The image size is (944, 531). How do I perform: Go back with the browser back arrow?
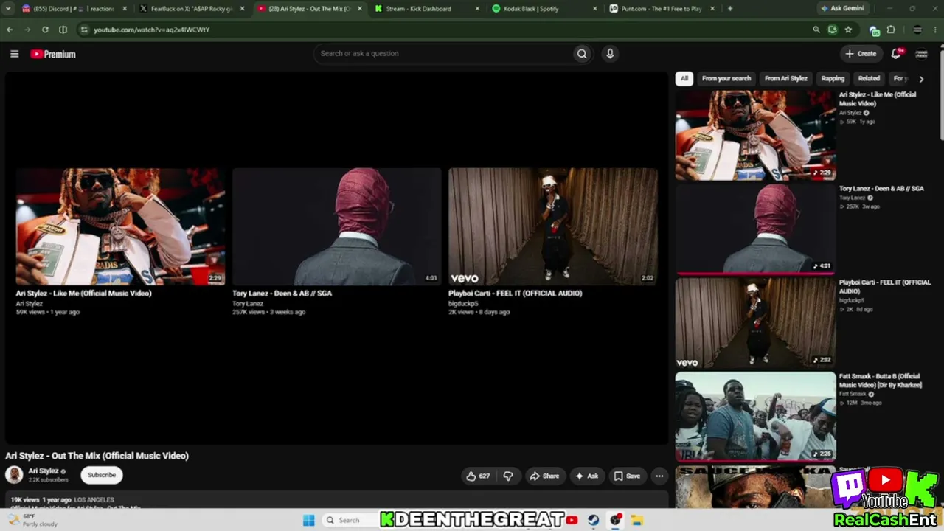coord(10,29)
